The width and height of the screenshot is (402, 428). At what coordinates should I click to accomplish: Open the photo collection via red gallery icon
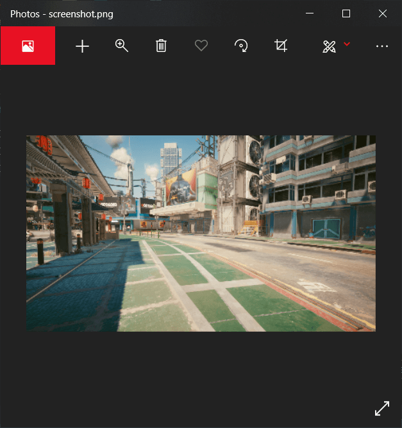point(28,46)
